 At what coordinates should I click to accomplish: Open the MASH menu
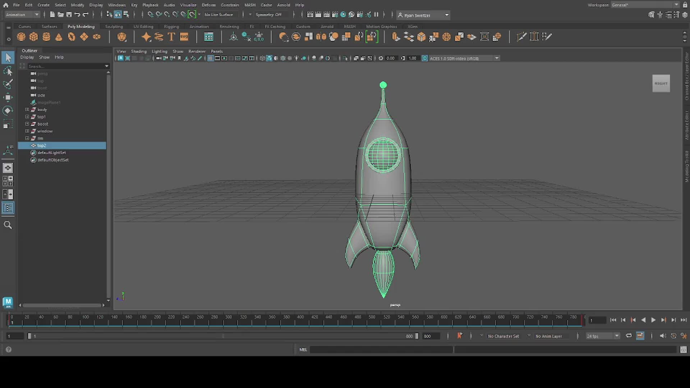pos(250,5)
